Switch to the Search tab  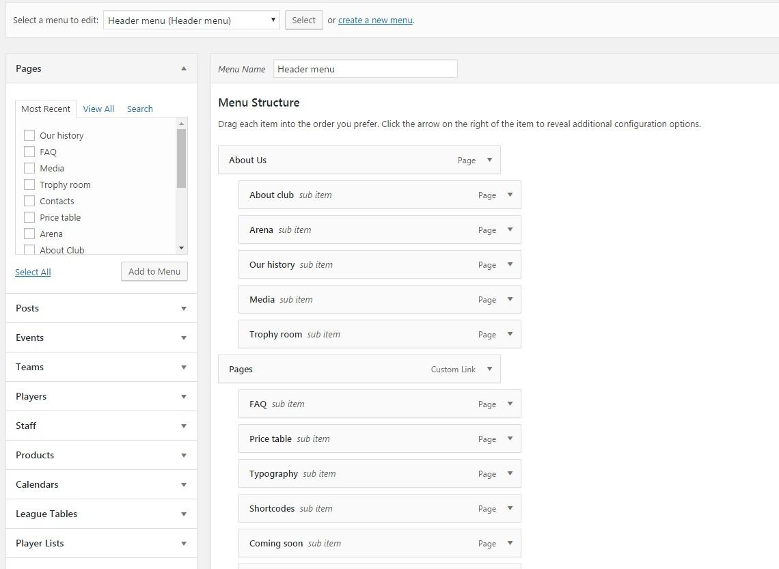pos(139,109)
